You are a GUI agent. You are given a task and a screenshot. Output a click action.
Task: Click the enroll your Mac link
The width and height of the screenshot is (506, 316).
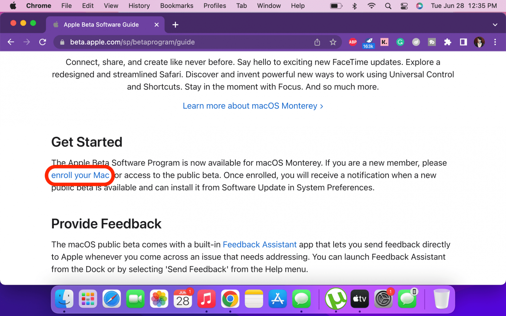80,175
